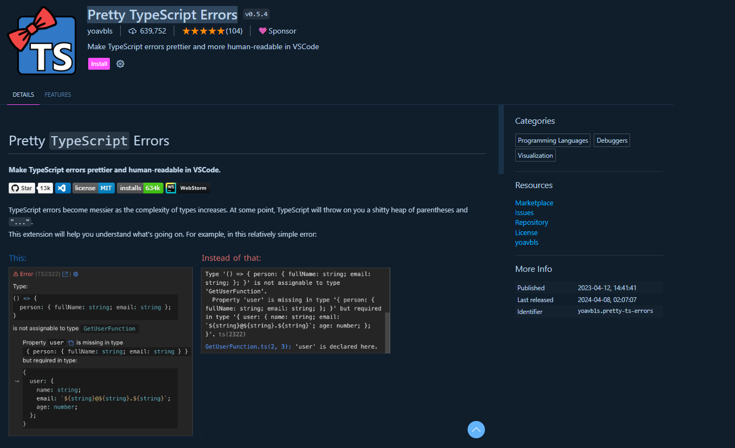This screenshot has width=735, height=448.
Task: Open the Debuggers category
Action: tap(611, 140)
